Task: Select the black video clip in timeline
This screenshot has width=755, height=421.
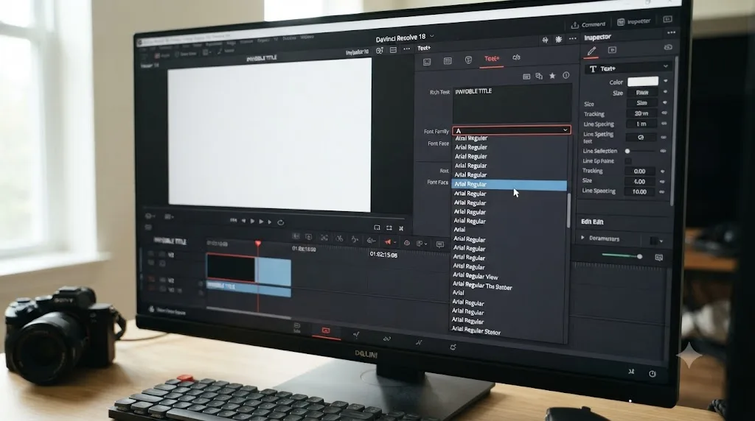Action: tap(231, 268)
